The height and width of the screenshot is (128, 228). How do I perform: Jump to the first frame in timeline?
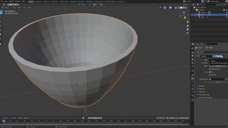point(89,118)
